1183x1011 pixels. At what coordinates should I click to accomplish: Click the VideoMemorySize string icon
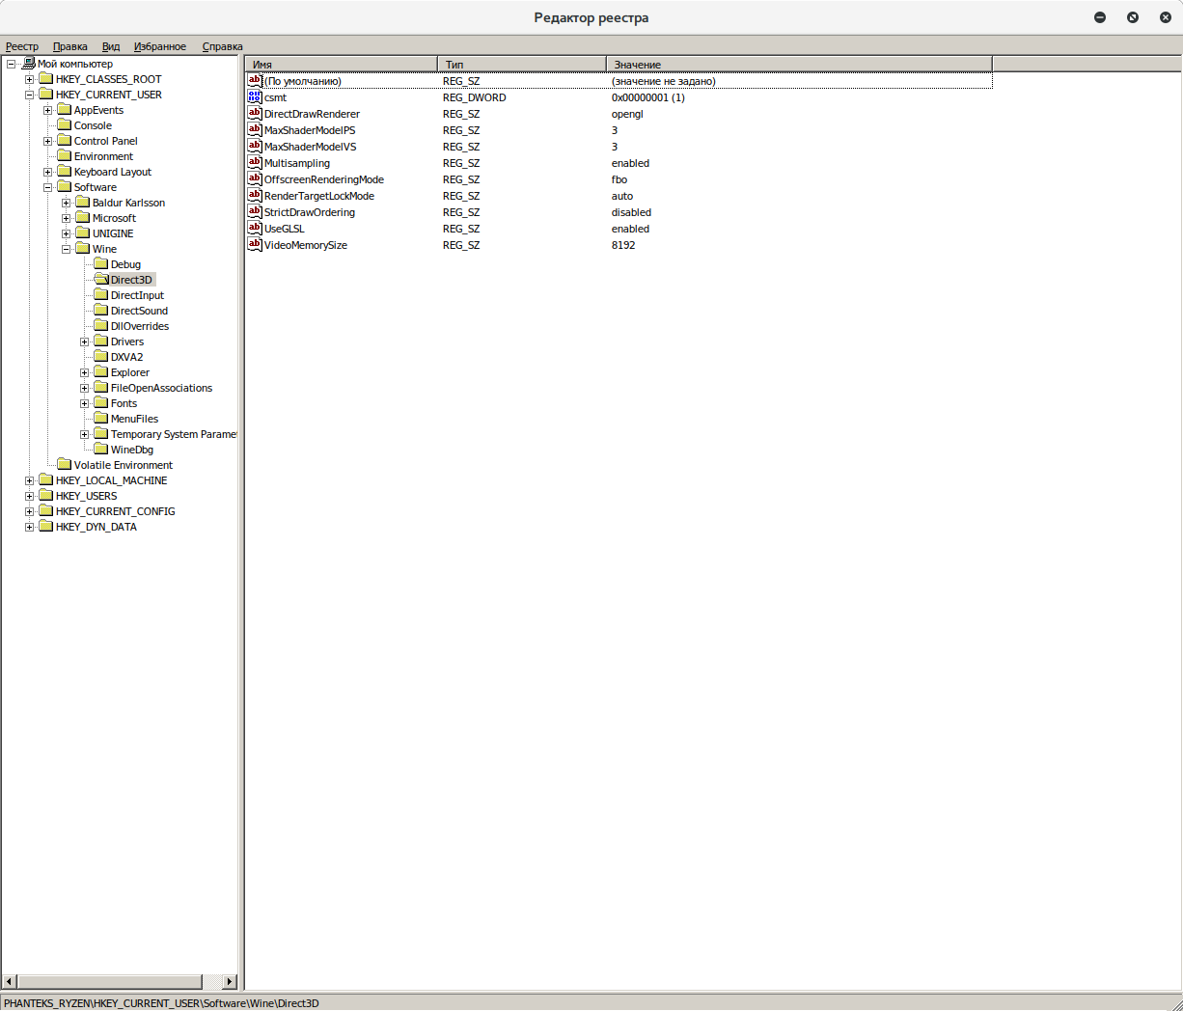click(255, 245)
